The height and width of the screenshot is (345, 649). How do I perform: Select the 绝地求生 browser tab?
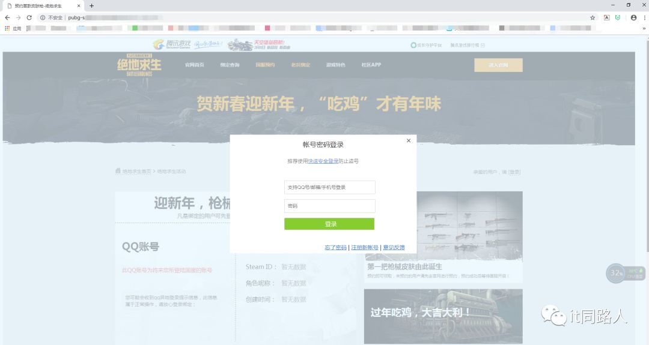pos(43,6)
